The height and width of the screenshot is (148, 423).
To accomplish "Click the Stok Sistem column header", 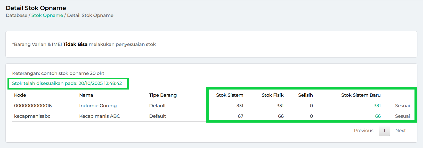I will pos(230,95).
